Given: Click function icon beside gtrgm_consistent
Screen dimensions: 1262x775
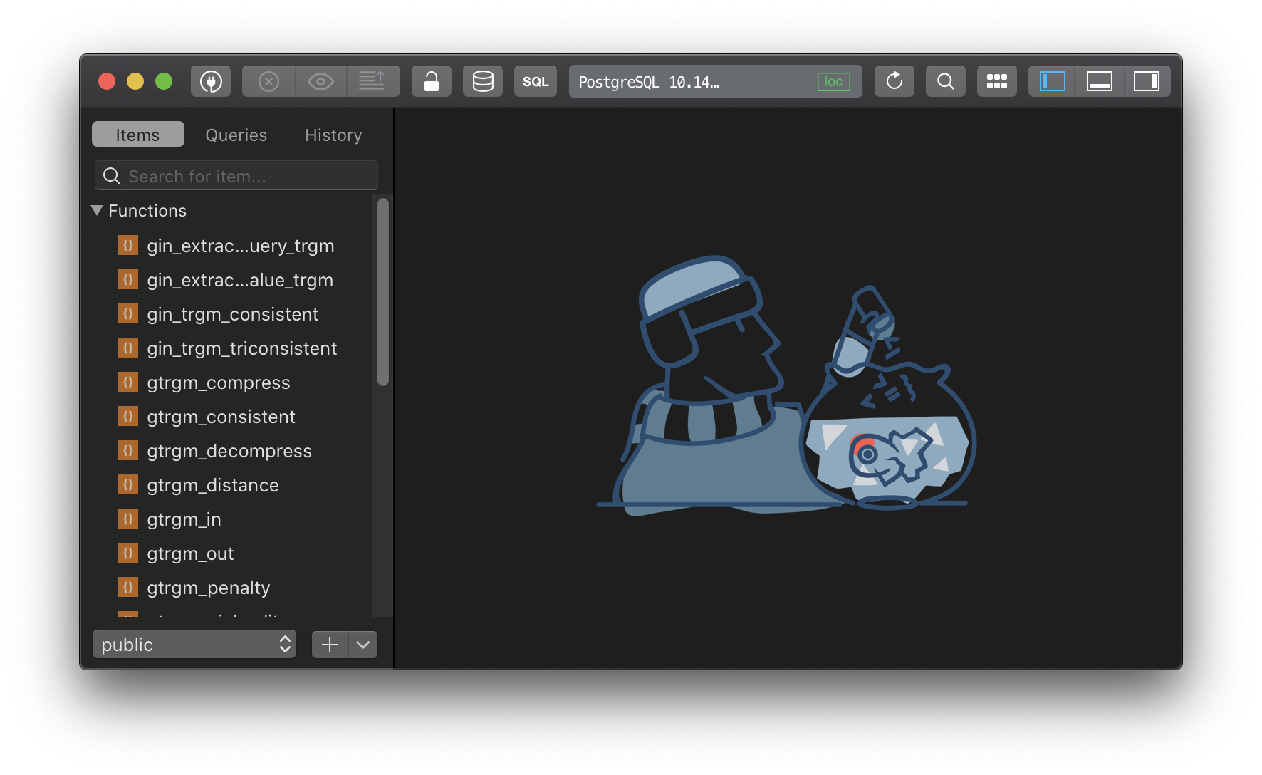Looking at the screenshot, I should 128,416.
